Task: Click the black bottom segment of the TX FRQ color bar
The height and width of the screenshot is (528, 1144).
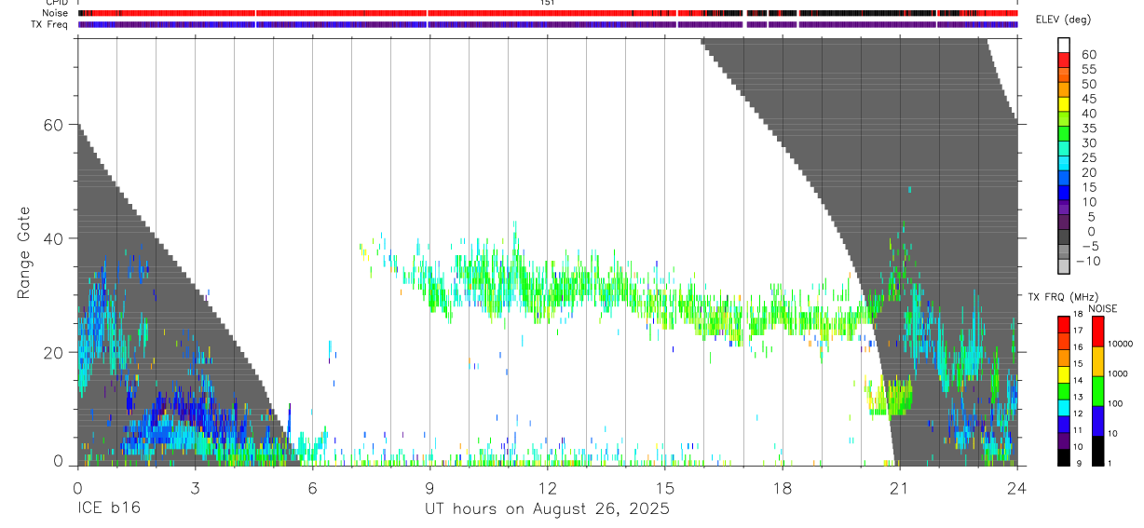Action: [x=1064, y=456]
